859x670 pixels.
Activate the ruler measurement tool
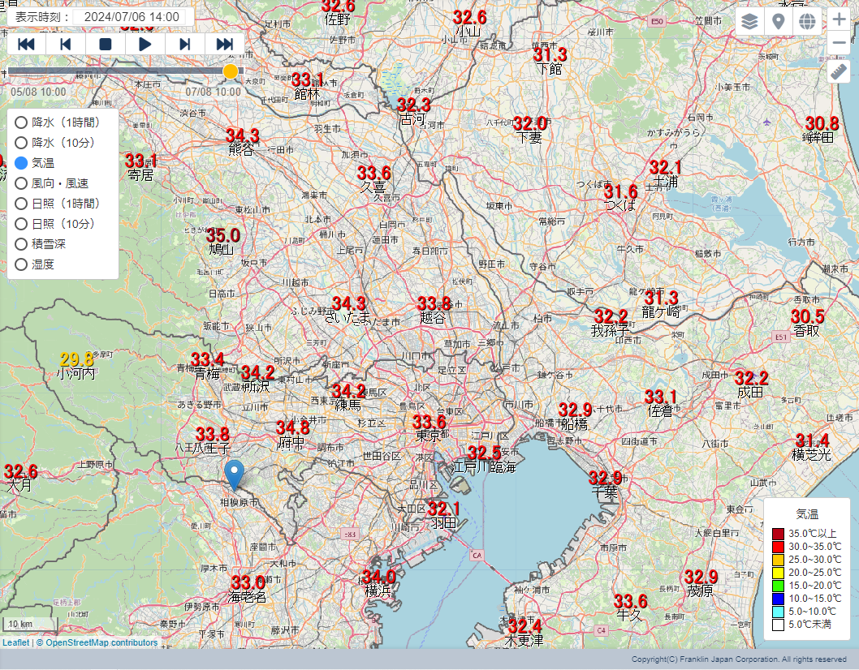tap(840, 72)
